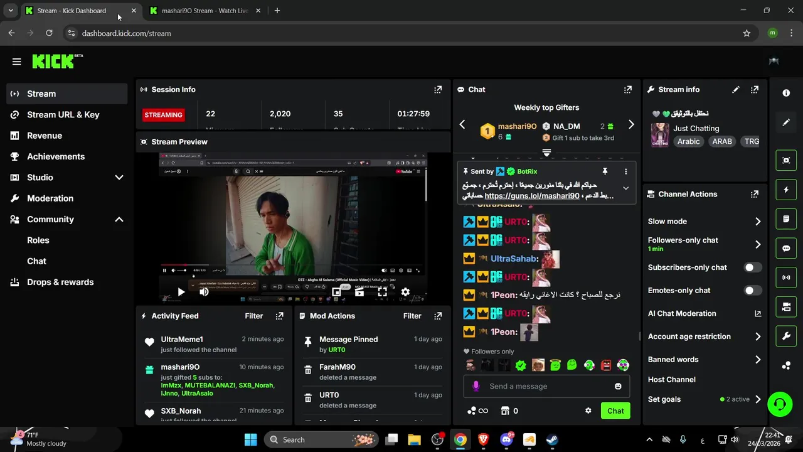This screenshot has width=803, height=452.
Task: Open Steam from the taskbar
Action: (x=551, y=439)
